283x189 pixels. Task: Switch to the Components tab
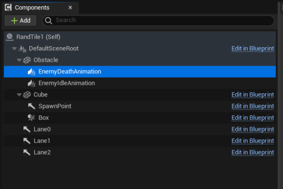click(x=32, y=7)
